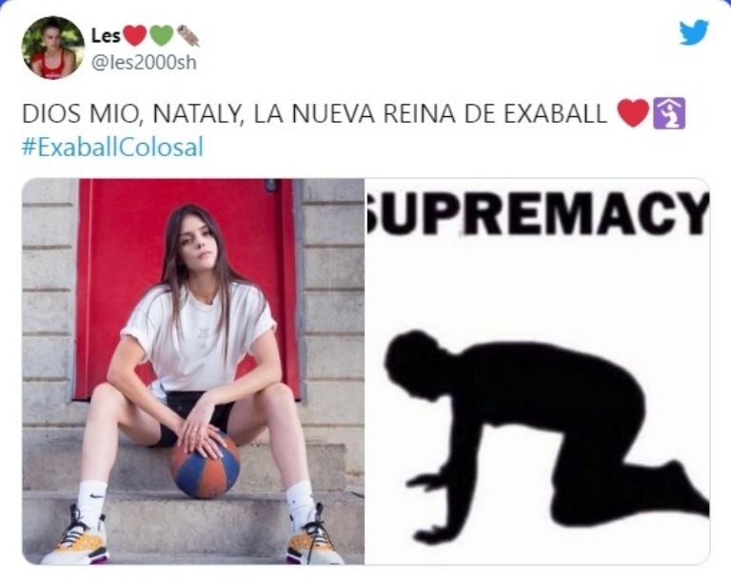The image size is (731, 578).
Task: Click the basketball in the left photo
Action: click(206, 466)
